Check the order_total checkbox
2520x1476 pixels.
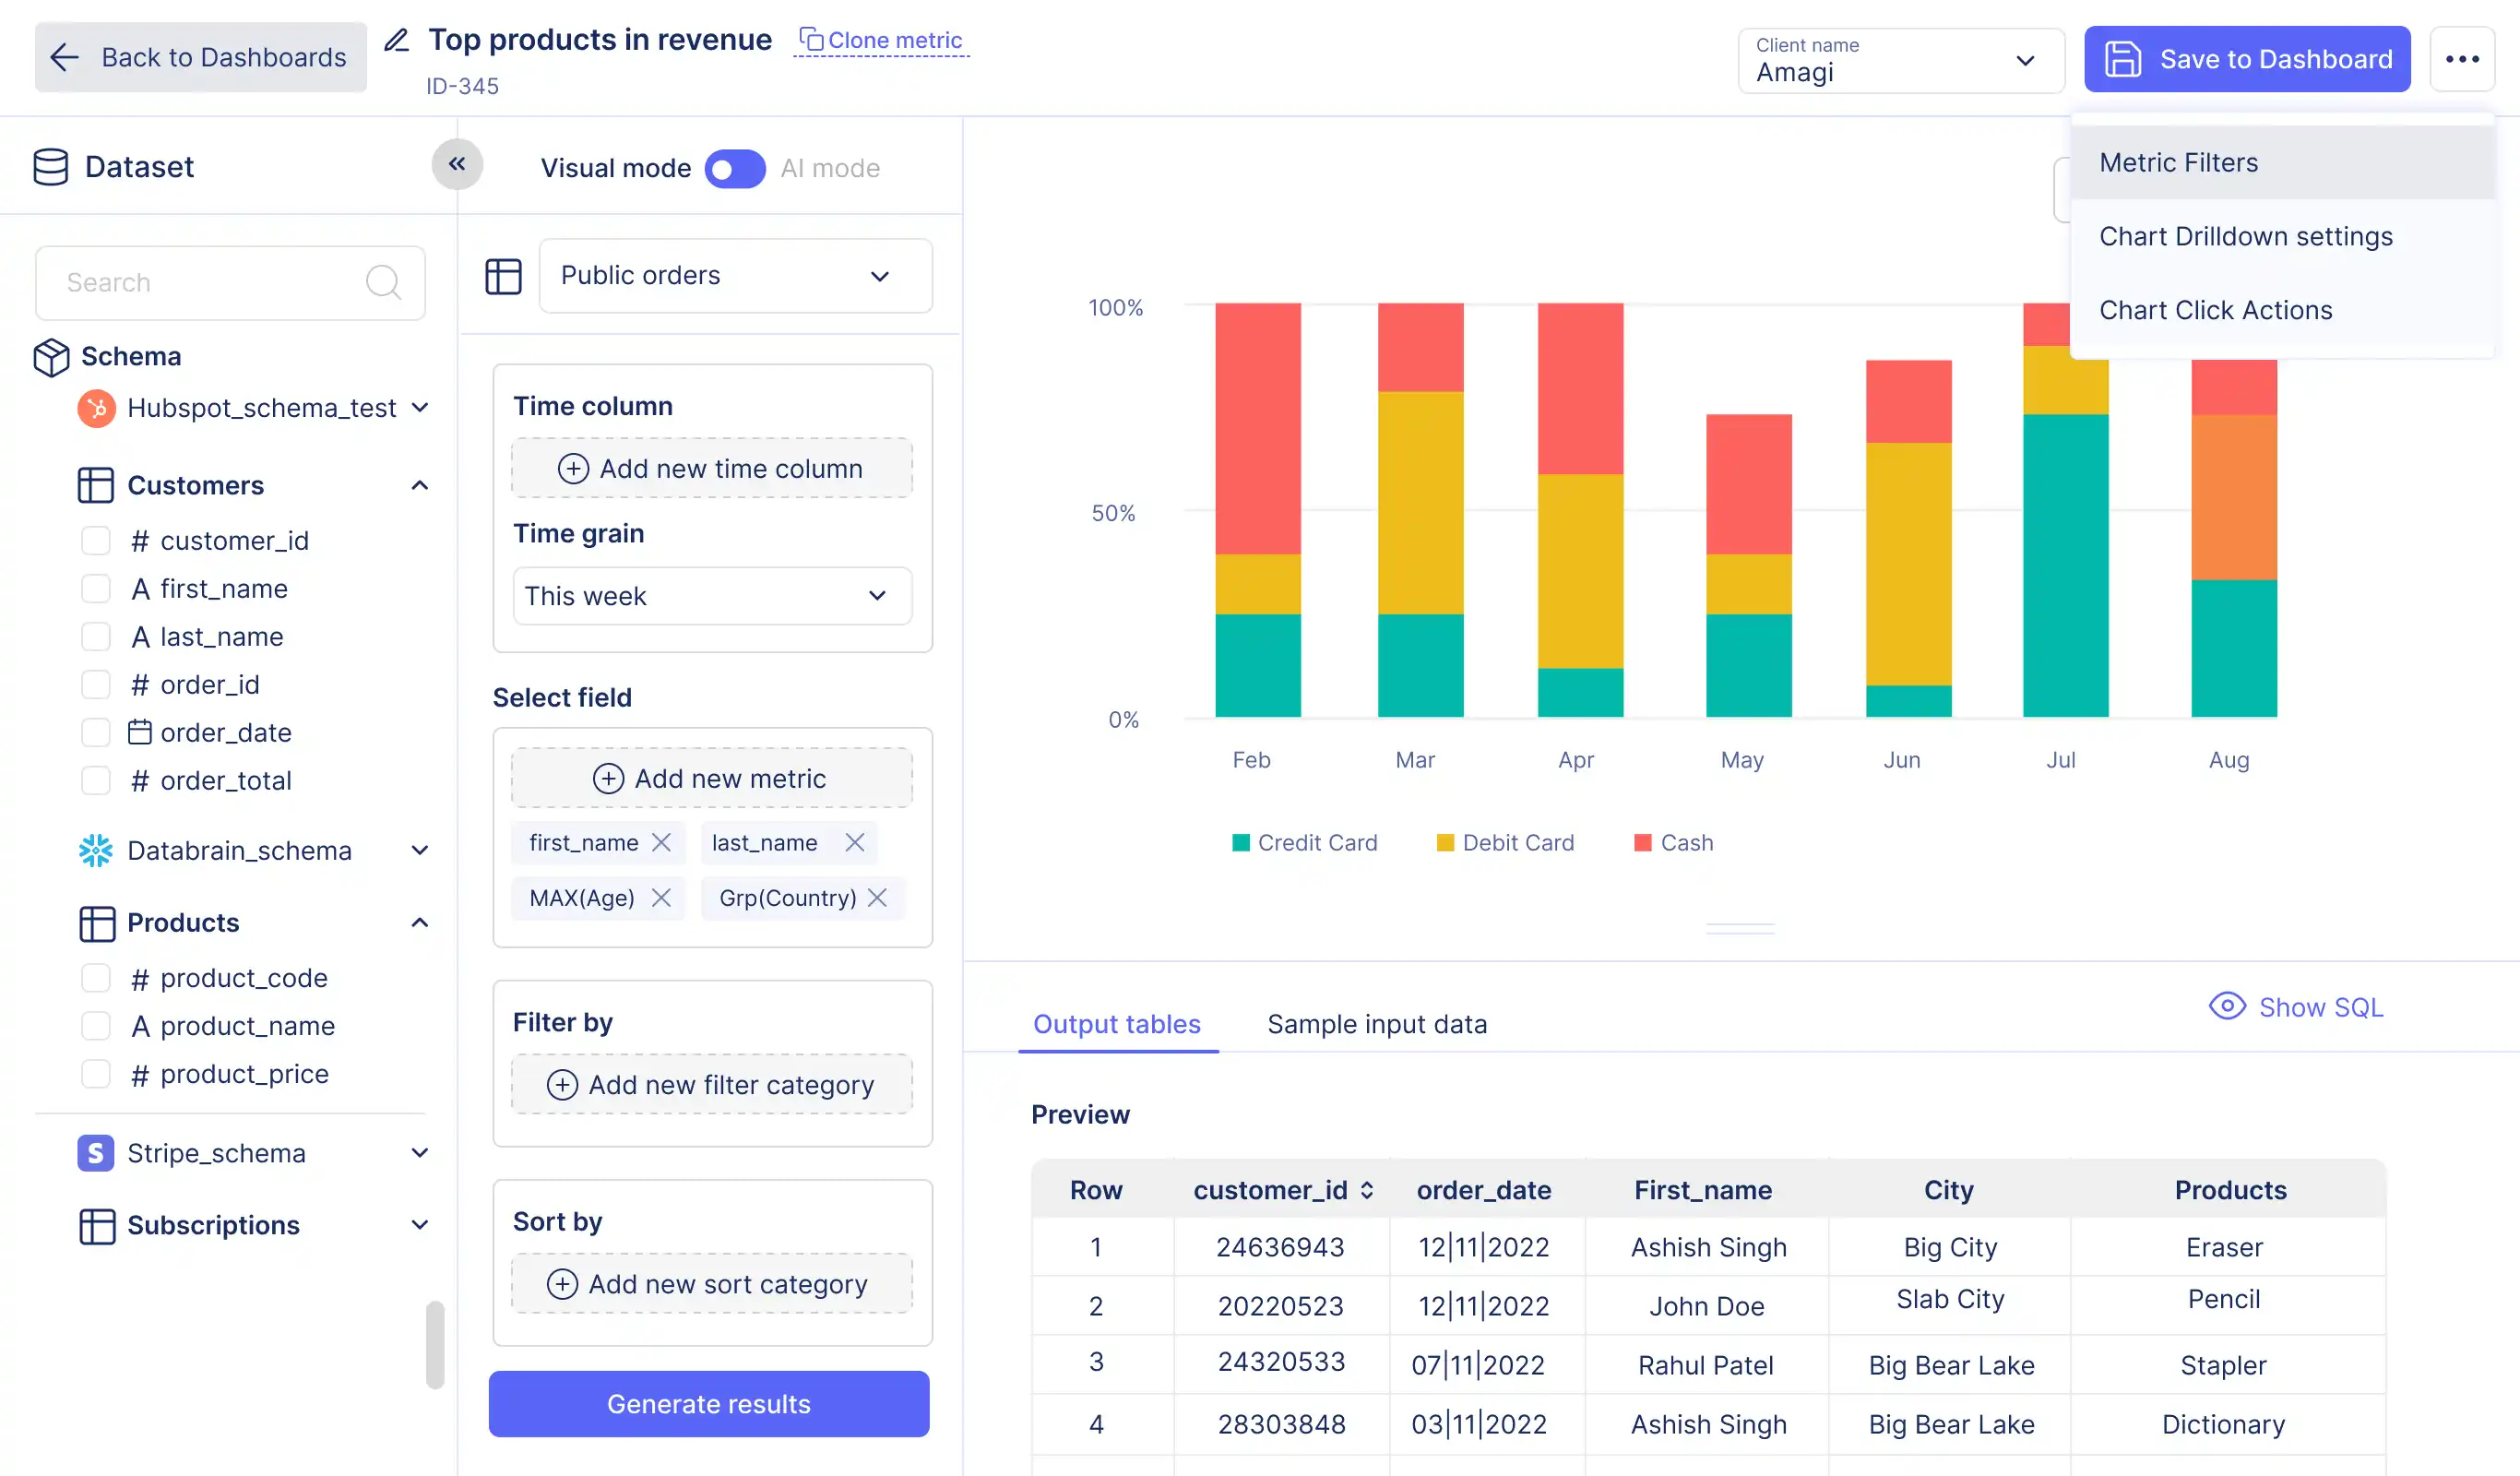point(96,781)
